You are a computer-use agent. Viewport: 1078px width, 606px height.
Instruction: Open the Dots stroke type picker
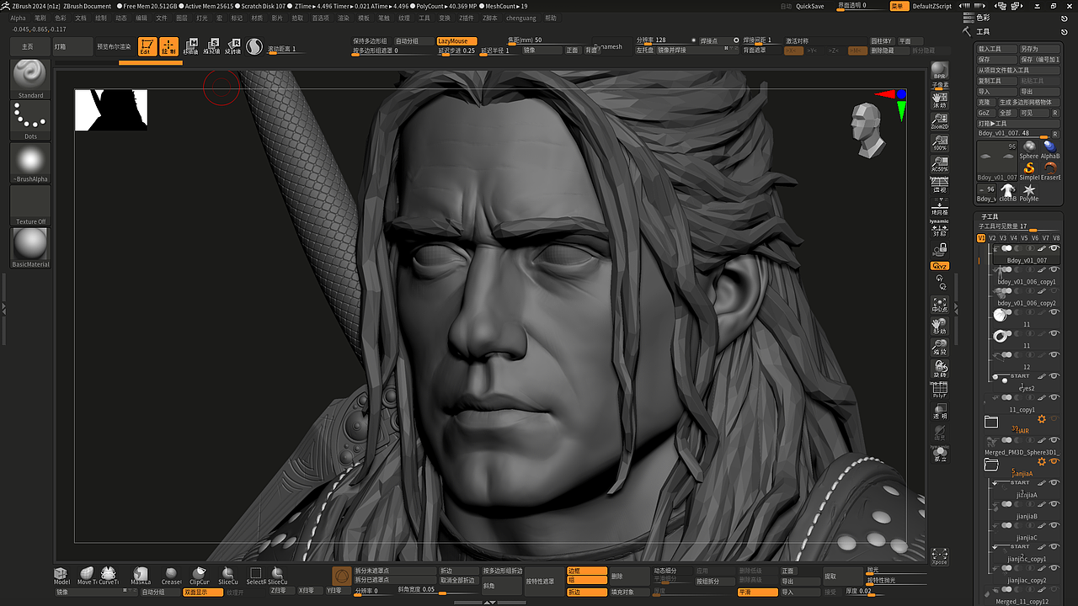pos(30,120)
